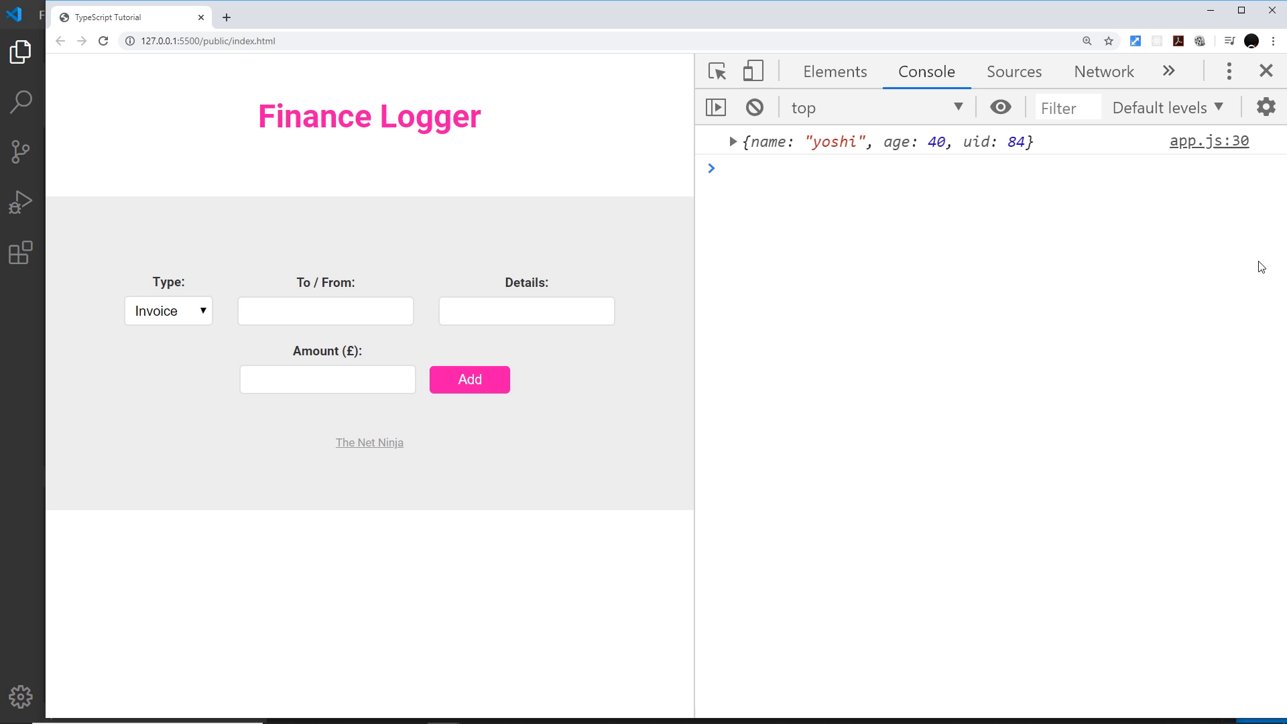The width and height of the screenshot is (1287, 724).
Task: Switch to the Network tab
Action: (1104, 71)
